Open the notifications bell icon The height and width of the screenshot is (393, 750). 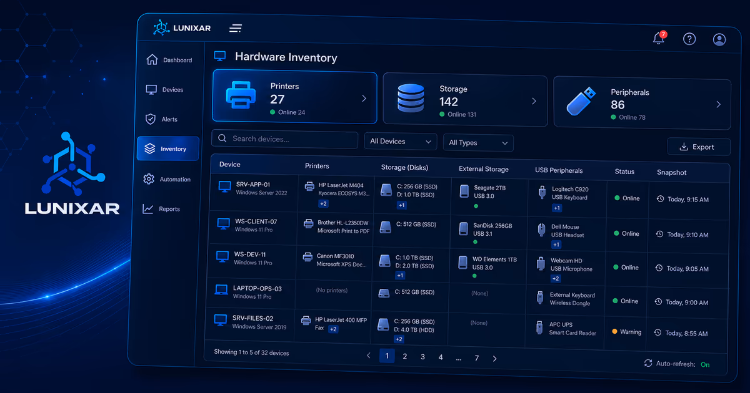click(x=658, y=39)
